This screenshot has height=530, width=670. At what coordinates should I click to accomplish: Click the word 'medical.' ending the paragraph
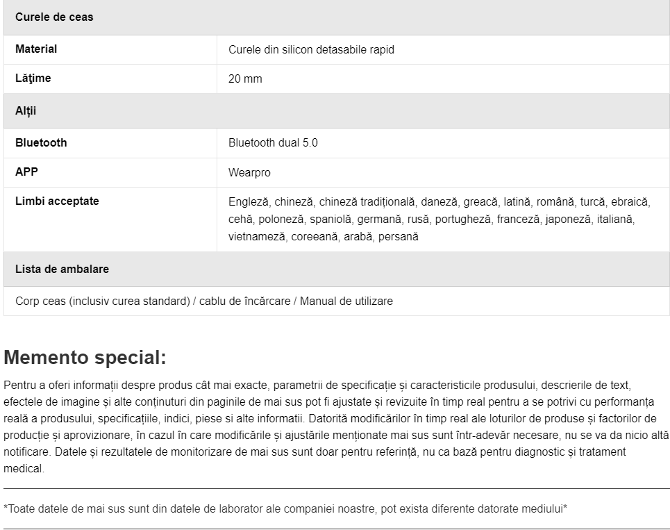coord(24,469)
